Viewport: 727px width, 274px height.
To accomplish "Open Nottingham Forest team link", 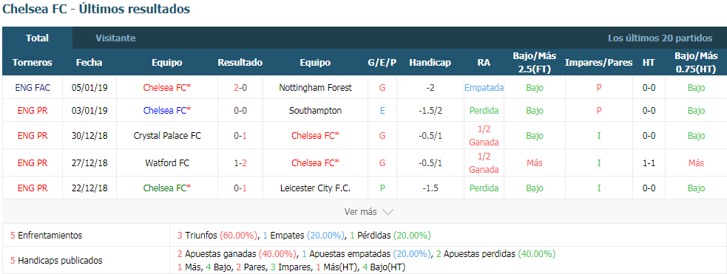I will (315, 87).
